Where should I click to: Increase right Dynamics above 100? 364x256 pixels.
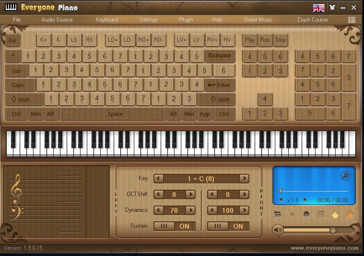click(x=244, y=210)
